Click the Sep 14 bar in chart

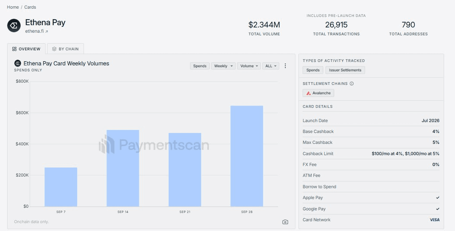[123, 168]
